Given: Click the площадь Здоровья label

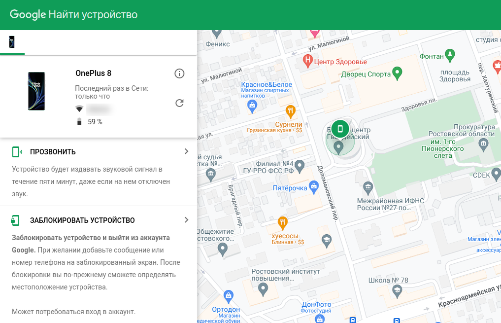Looking at the screenshot, I should tap(455, 76).
